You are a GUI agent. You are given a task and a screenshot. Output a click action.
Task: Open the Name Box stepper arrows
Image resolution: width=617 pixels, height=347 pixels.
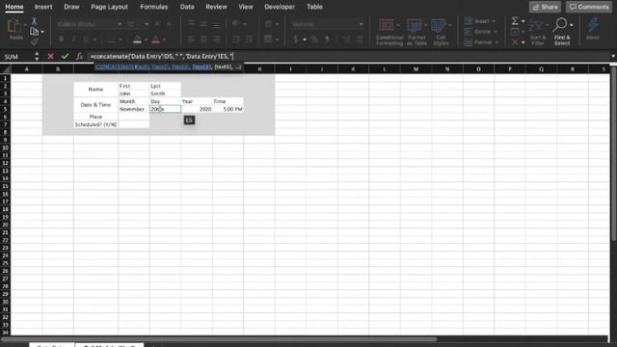(x=37, y=56)
